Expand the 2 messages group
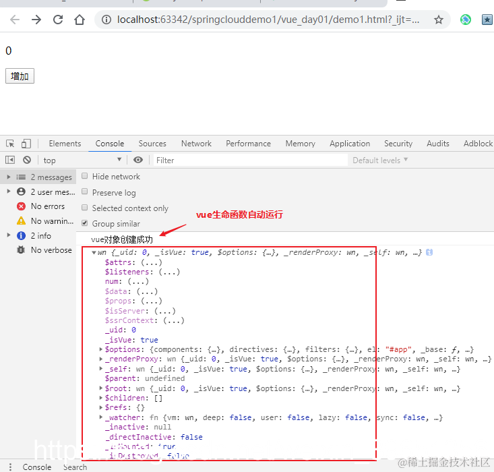Viewport: 494px width, 472px height. [9, 177]
